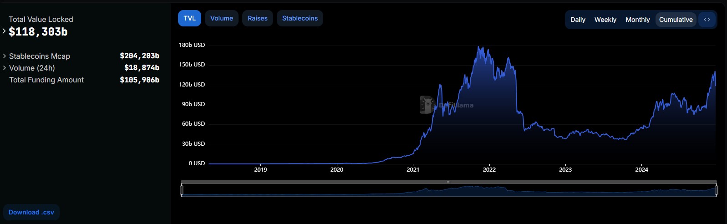Image resolution: width=727 pixels, height=224 pixels.
Task: Click the 2021 x-axis label
Action: point(413,170)
